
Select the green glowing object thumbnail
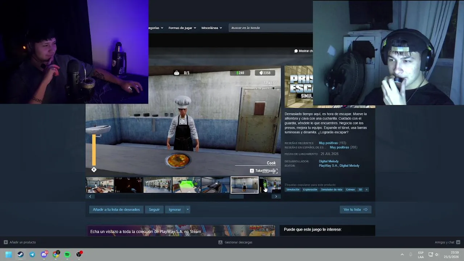click(187, 185)
